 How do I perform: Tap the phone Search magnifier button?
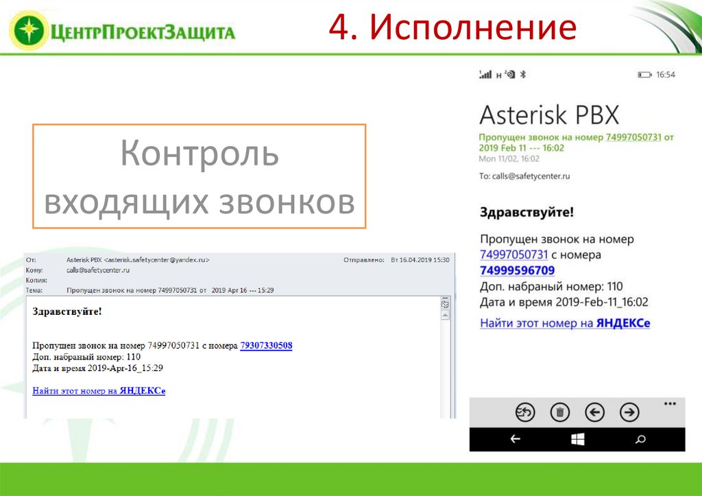click(x=641, y=439)
